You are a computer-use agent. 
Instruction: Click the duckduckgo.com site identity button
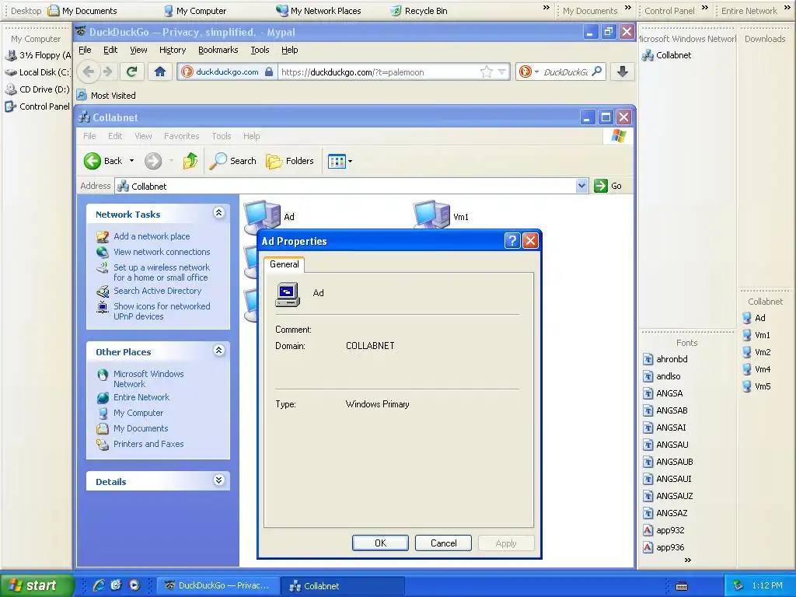click(x=228, y=72)
